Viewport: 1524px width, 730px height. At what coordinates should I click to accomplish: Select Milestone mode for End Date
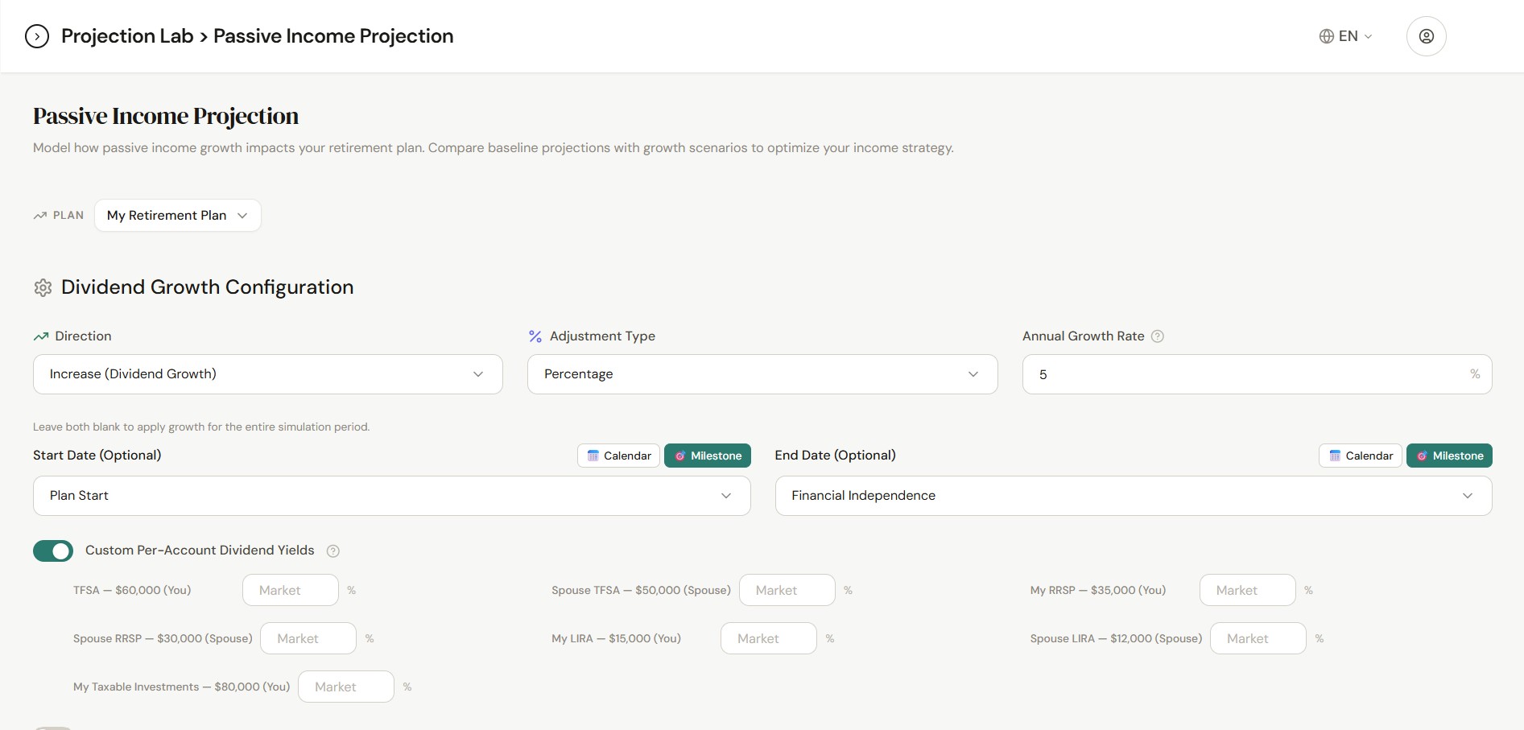coord(1449,456)
